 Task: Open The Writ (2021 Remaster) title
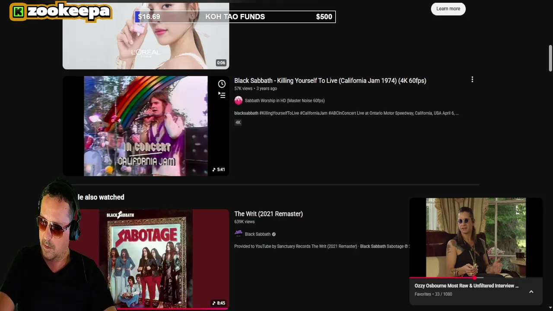[x=268, y=214]
